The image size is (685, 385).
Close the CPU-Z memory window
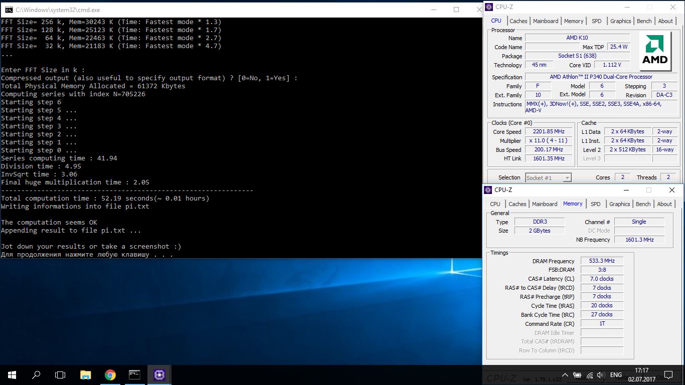pos(672,190)
